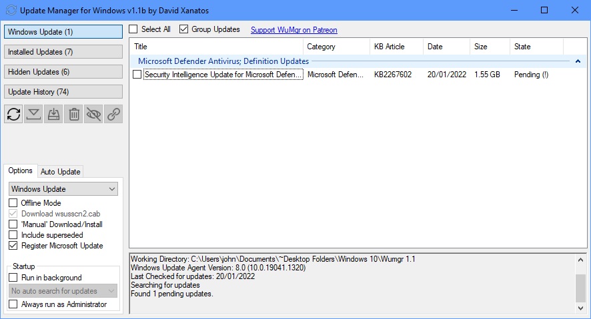This screenshot has width=591, height=319.
Task: Click the Hide updates crossed-eye icon
Action: (93, 114)
